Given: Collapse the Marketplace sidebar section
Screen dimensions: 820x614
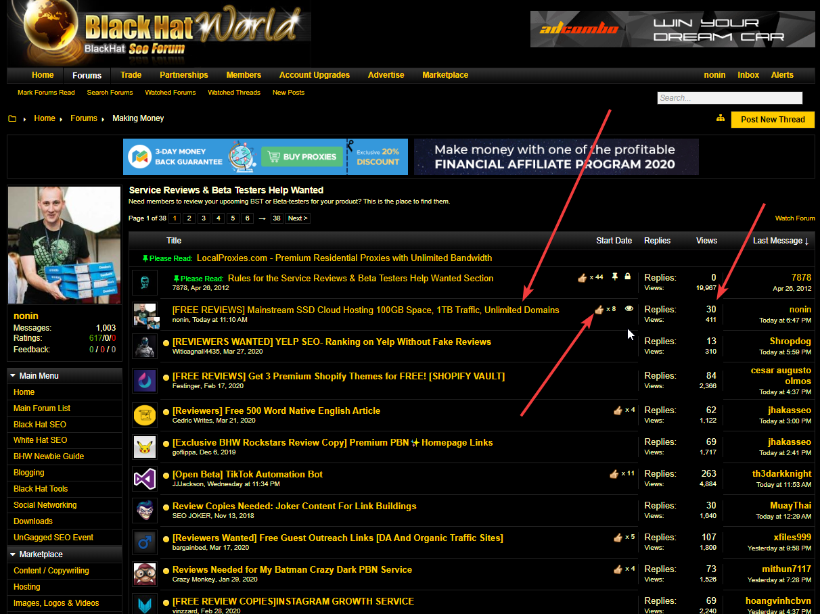Looking at the screenshot, I should click(13, 554).
